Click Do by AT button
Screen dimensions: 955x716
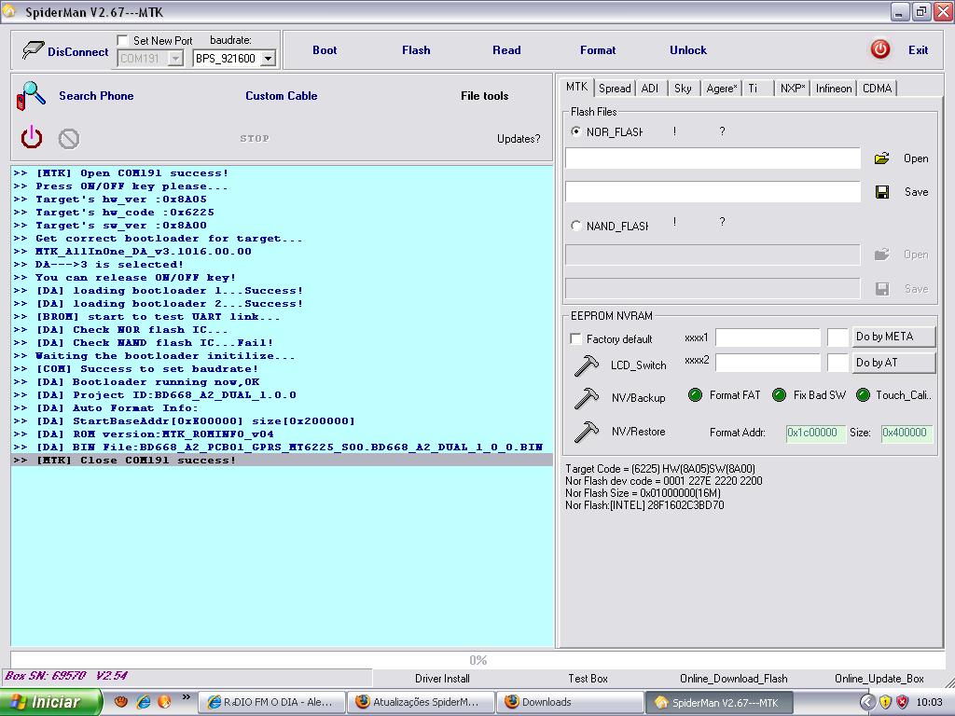coord(893,363)
